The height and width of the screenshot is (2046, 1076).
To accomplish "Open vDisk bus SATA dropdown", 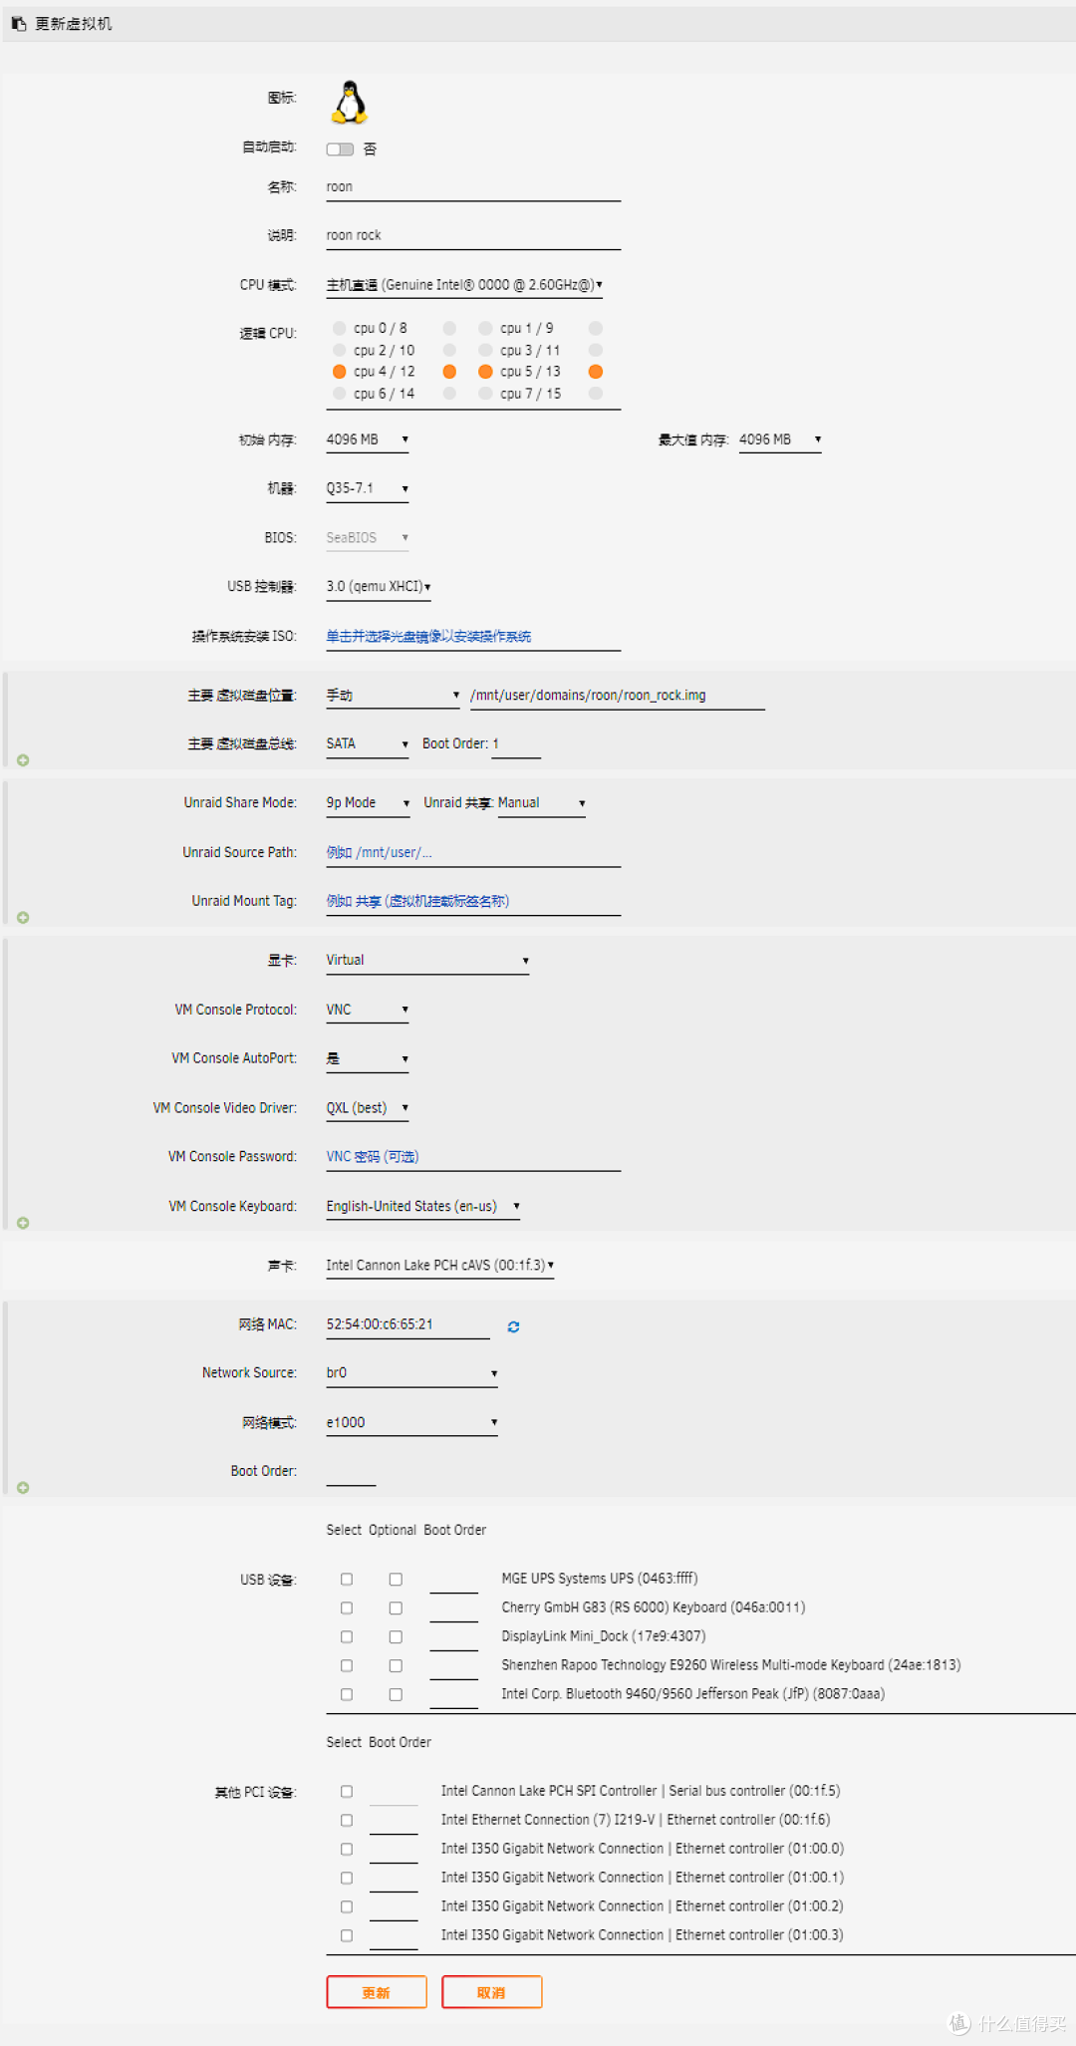I will pos(368,744).
